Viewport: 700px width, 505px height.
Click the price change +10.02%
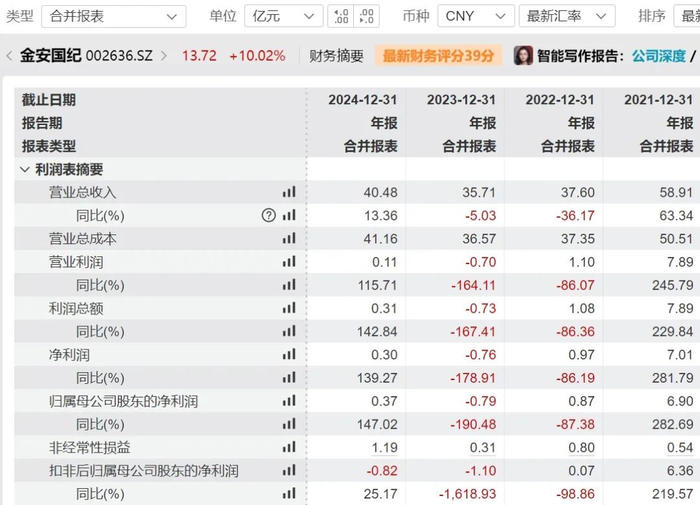point(257,56)
